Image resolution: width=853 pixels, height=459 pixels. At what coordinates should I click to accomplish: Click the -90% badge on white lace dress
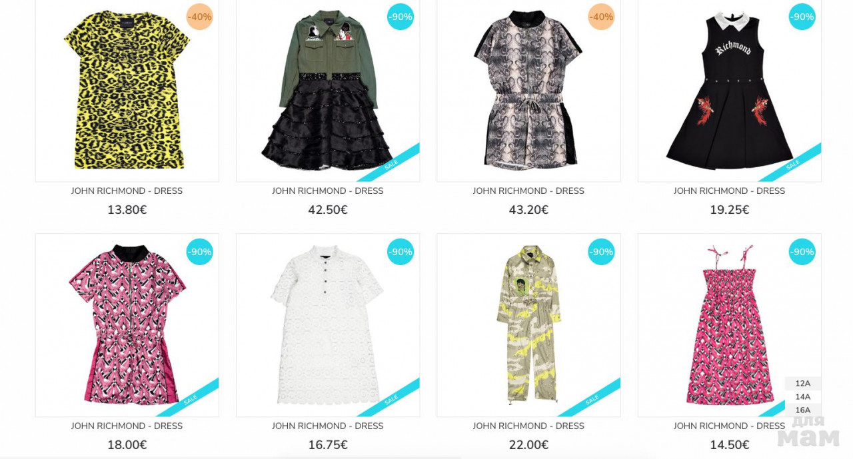tap(401, 252)
